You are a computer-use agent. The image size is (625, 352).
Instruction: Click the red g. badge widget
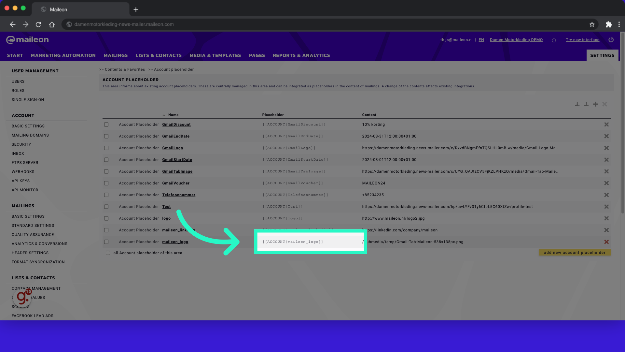click(22, 297)
